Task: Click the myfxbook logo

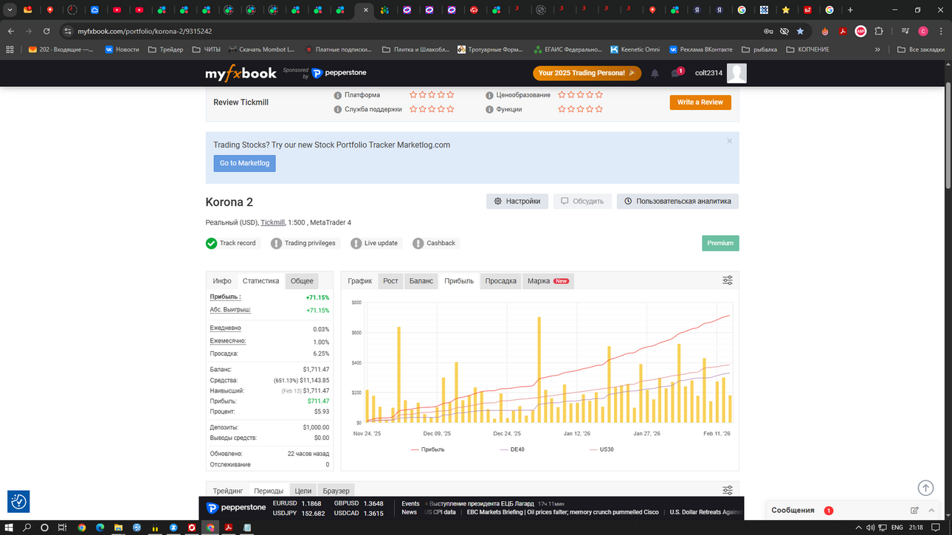Action: 241,73
